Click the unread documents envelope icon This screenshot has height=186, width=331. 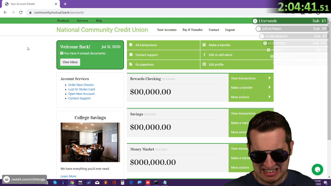(x=62, y=53)
